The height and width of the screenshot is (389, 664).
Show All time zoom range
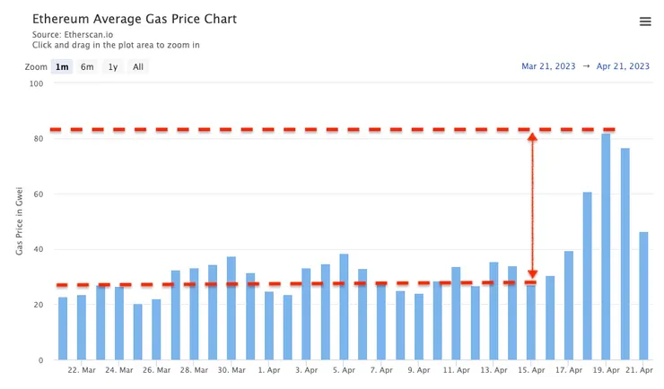click(x=137, y=66)
